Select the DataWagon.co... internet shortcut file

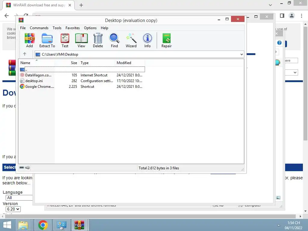[x=82, y=75]
